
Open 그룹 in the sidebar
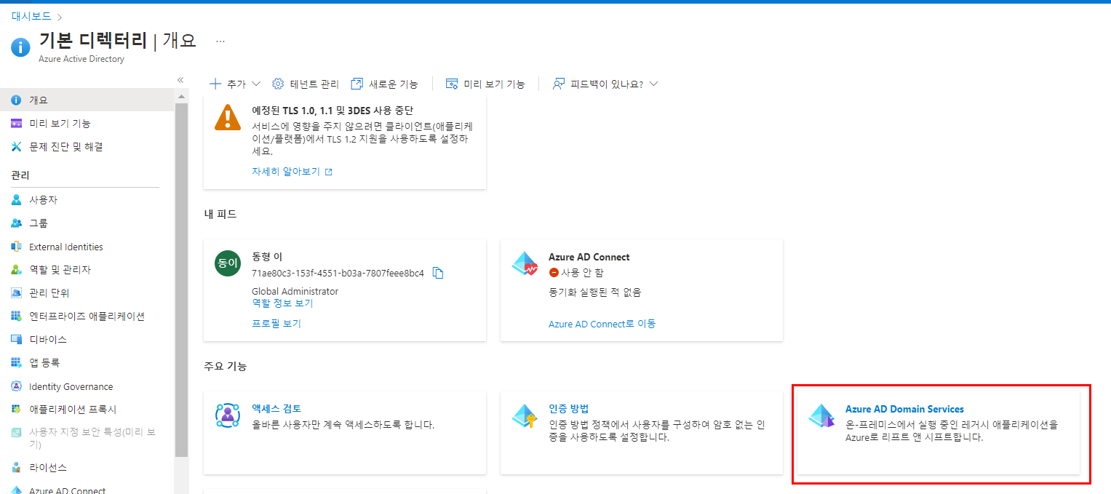tap(87, 223)
